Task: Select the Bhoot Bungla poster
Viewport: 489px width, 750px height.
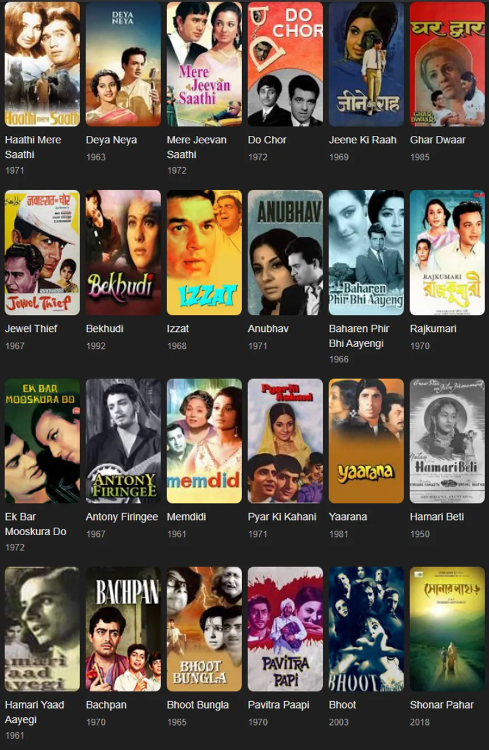Action: pos(204,629)
